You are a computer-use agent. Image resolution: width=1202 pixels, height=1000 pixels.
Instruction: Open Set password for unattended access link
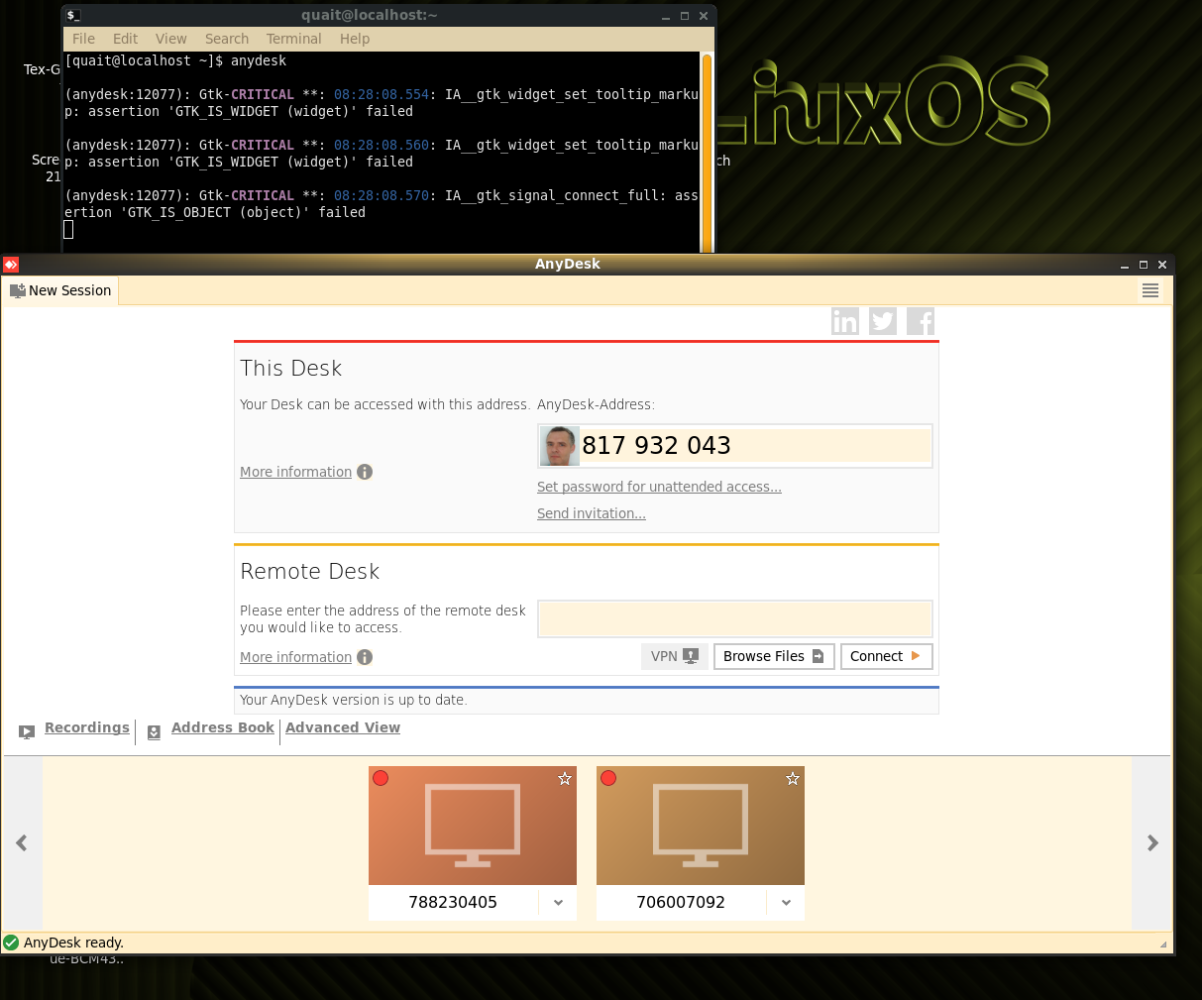[x=659, y=487]
